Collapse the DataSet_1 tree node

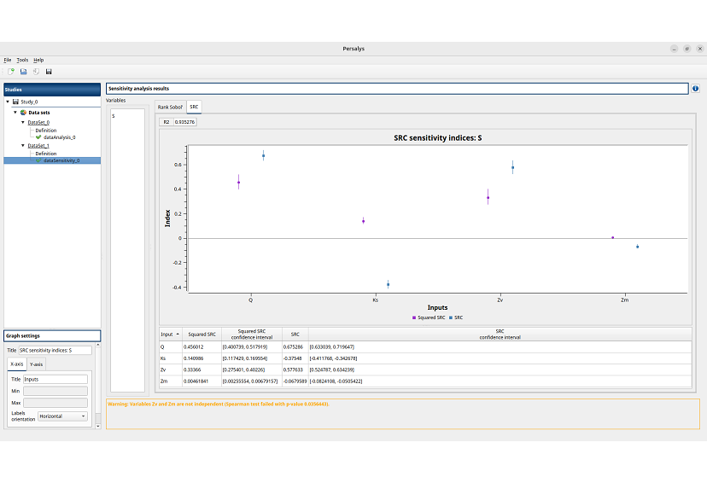pyautogui.click(x=24, y=146)
